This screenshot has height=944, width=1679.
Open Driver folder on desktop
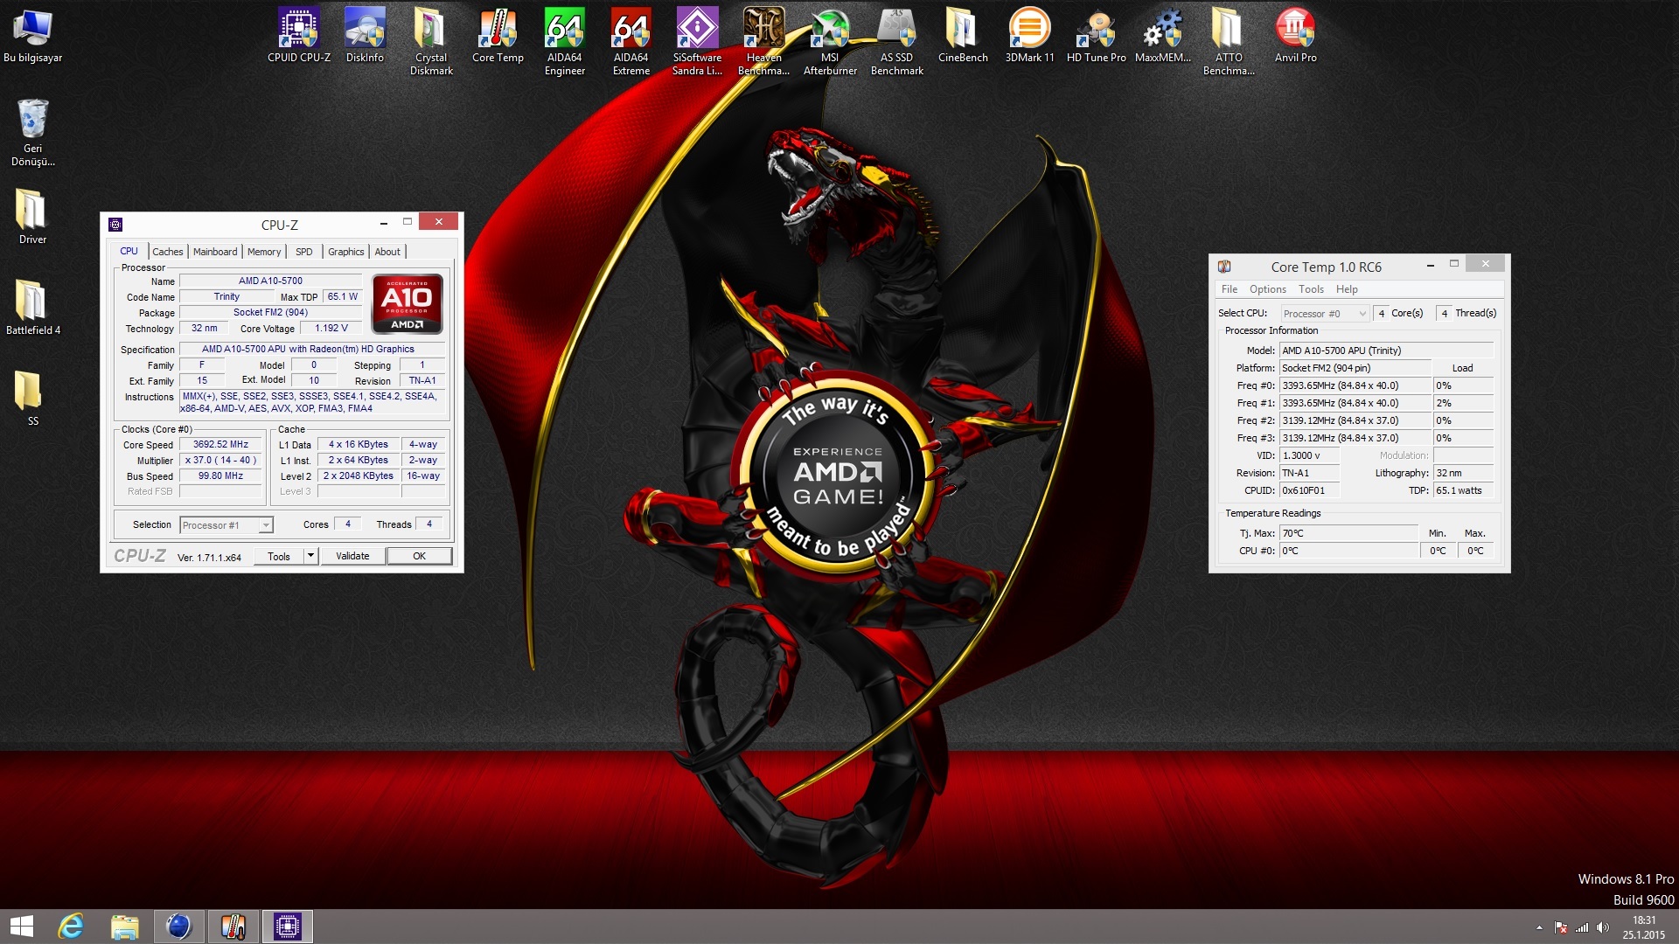click(x=33, y=216)
